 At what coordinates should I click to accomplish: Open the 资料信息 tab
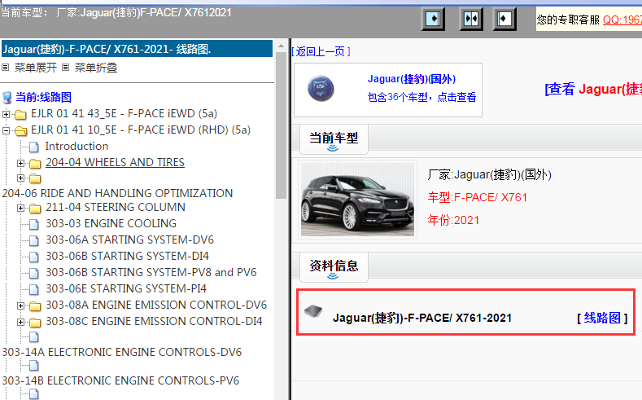[x=334, y=266]
